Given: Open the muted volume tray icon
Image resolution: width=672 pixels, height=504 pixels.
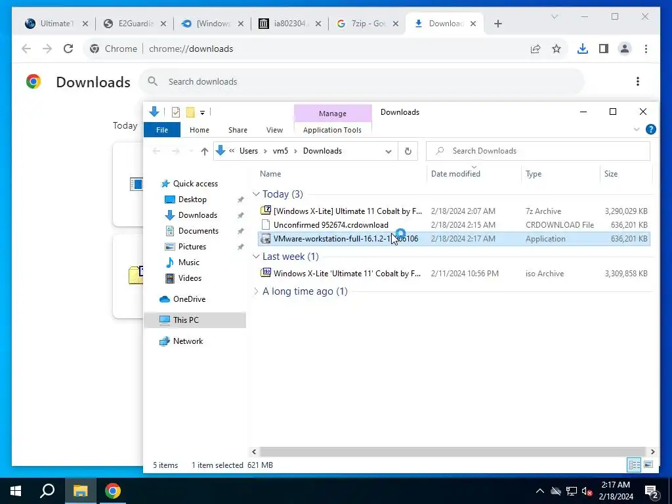Looking at the screenshot, I should click(x=587, y=491).
